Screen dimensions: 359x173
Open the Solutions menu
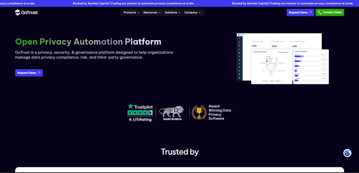click(172, 12)
